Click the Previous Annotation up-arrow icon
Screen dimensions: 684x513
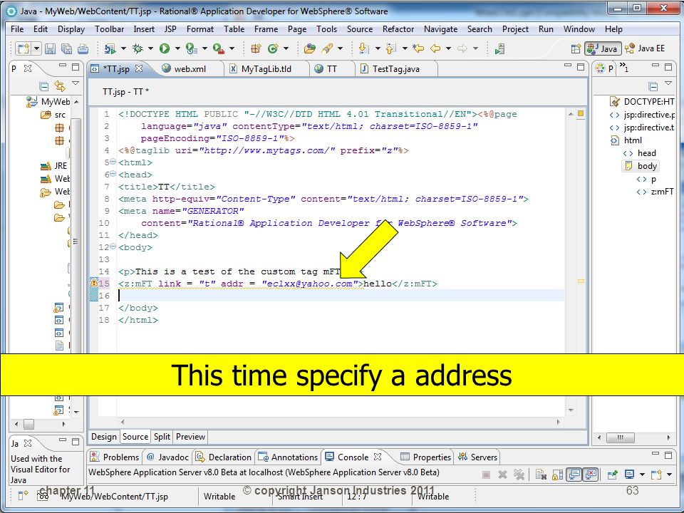[x=391, y=48]
